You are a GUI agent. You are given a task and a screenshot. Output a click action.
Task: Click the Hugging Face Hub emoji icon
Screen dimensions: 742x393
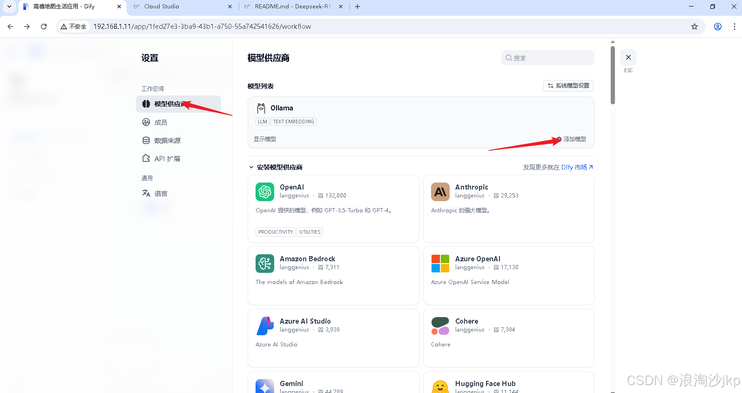coord(440,386)
